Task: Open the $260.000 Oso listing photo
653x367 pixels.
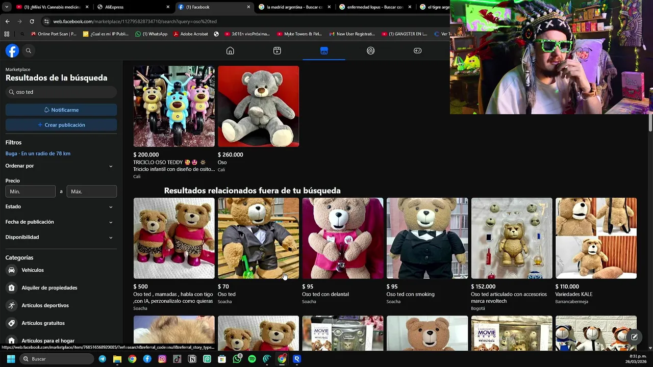Action: (x=259, y=106)
